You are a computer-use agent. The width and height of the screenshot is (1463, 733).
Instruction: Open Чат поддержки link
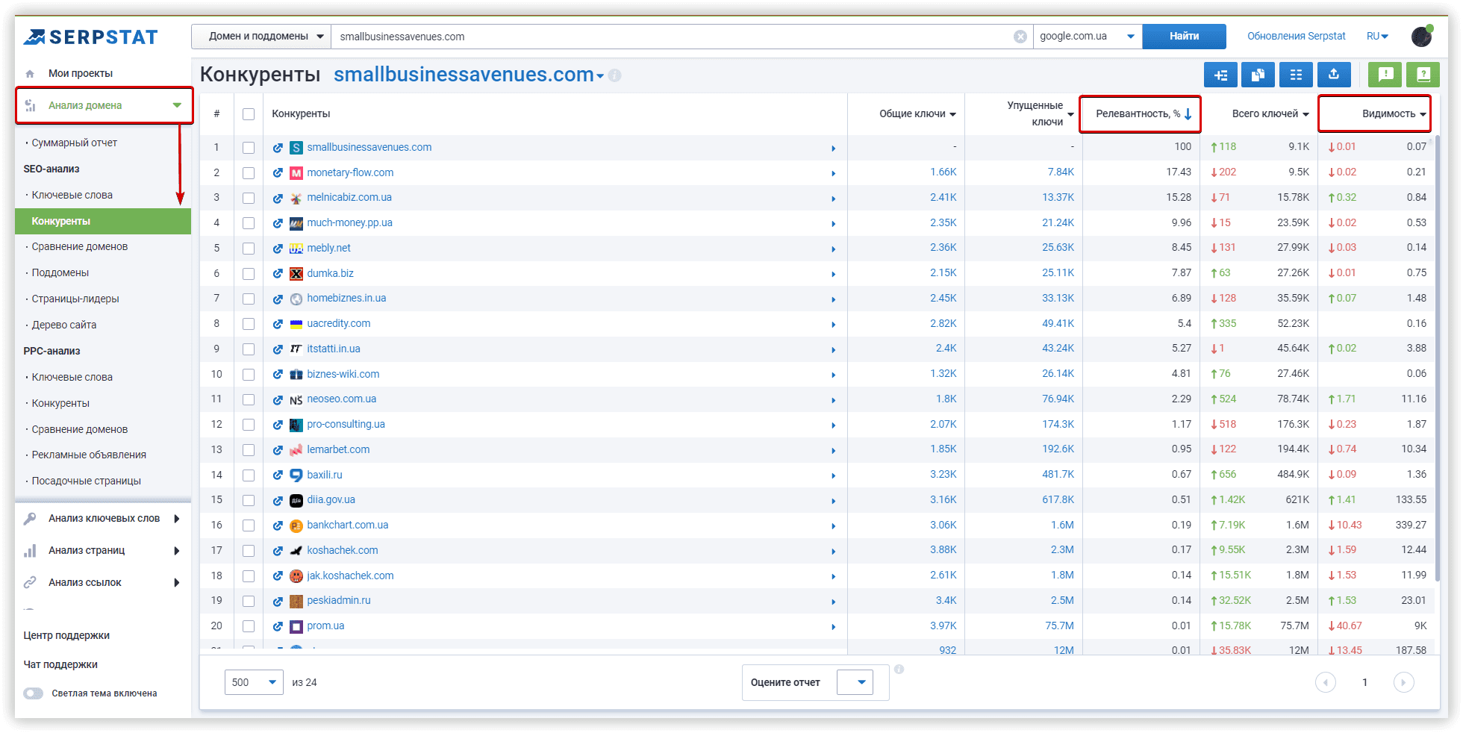tap(60, 665)
